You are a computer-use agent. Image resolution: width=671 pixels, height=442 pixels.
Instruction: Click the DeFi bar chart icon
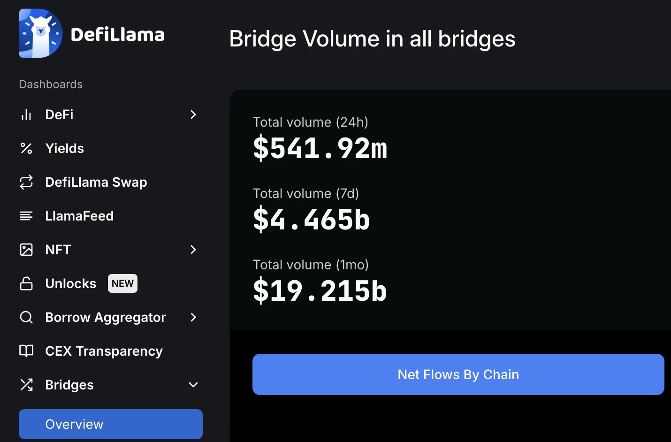click(x=26, y=114)
